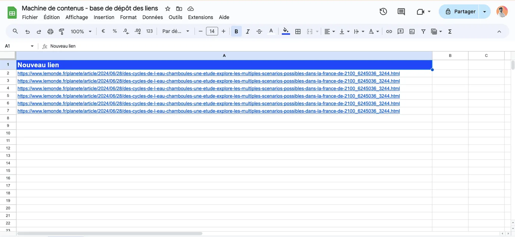
Task: Open the Format menu
Action: (128, 17)
